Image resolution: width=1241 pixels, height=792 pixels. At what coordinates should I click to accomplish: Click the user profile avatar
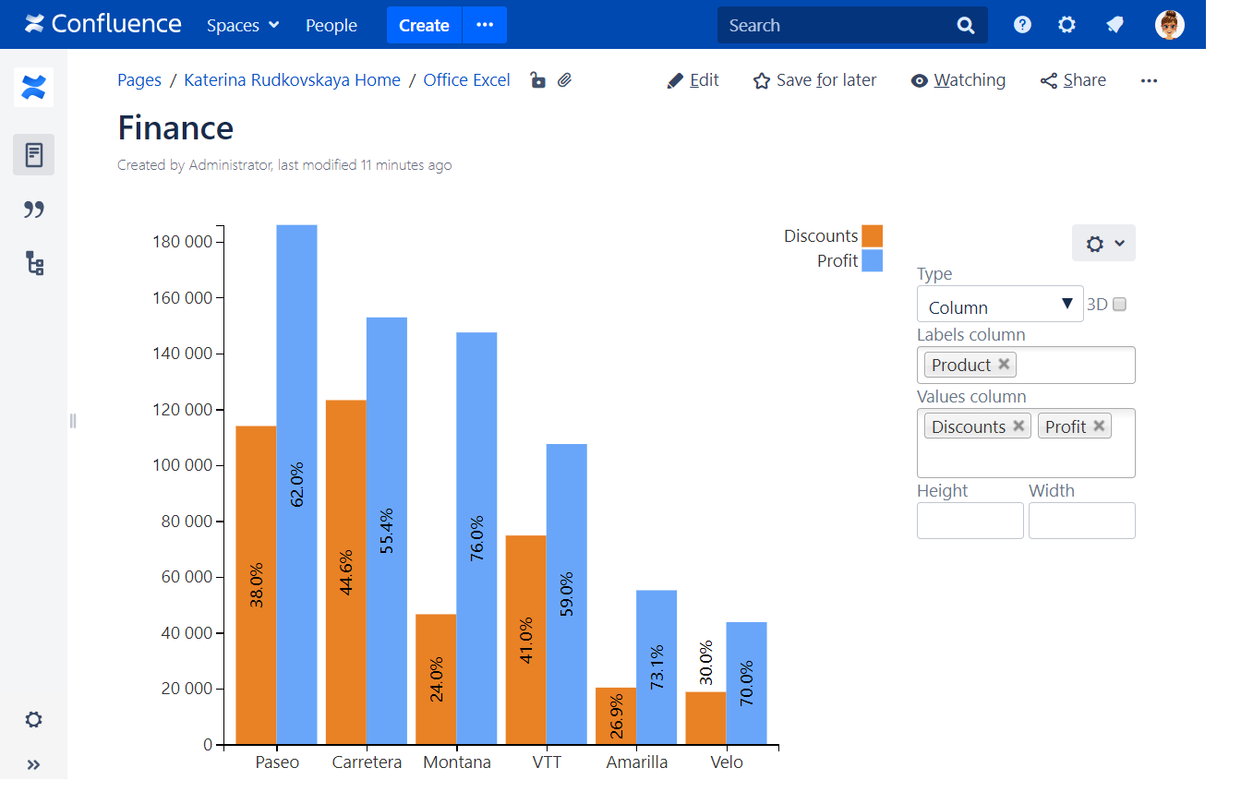pos(1169,25)
